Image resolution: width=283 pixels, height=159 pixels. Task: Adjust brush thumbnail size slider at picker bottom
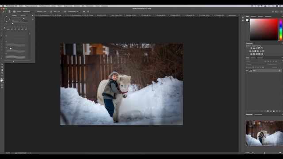pyautogui.click(x=14, y=61)
